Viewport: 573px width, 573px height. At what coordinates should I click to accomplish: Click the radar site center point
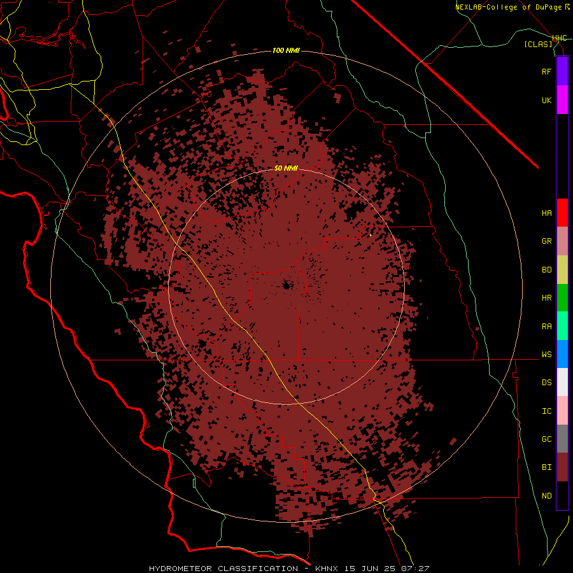pos(286,285)
